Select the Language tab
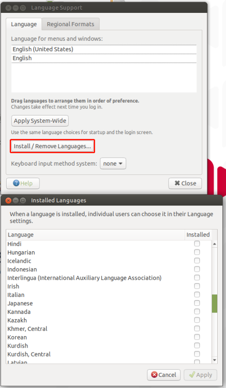This screenshot has width=226, height=388. point(23,24)
